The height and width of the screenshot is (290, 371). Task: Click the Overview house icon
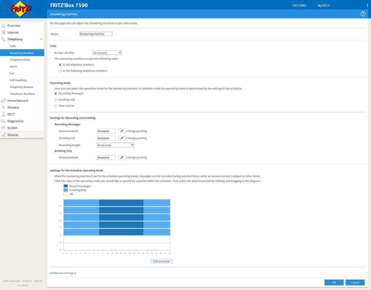point(3,26)
